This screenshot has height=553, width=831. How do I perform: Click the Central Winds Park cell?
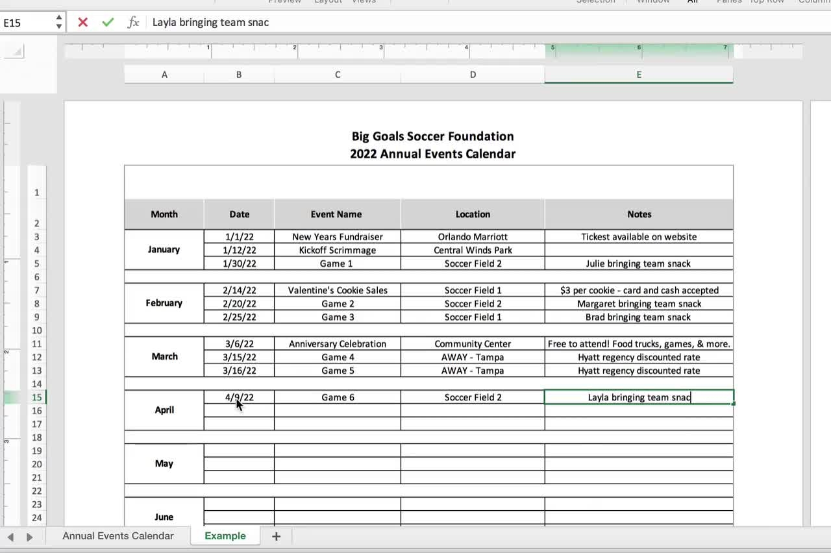(473, 250)
